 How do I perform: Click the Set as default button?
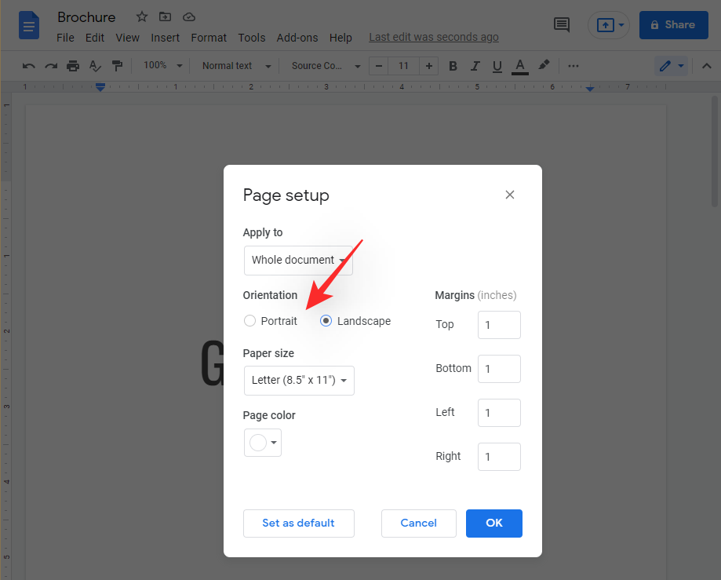[298, 523]
